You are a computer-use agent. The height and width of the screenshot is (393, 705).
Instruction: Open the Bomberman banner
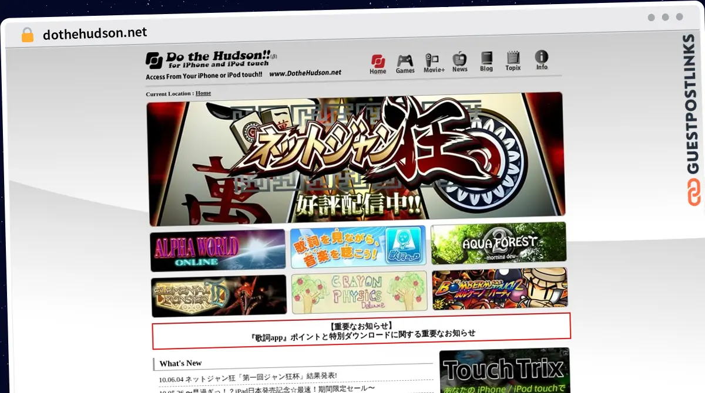(500, 289)
